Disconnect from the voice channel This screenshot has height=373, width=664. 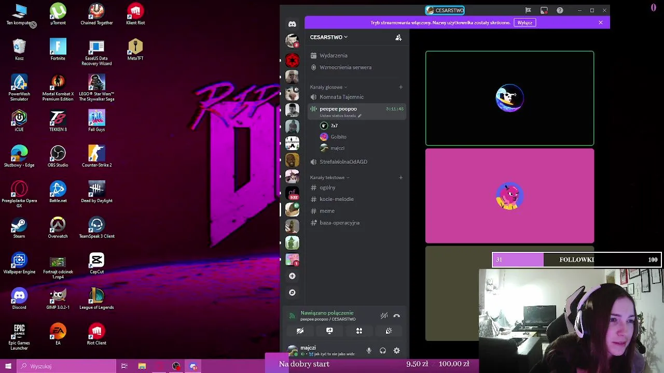pos(396,315)
